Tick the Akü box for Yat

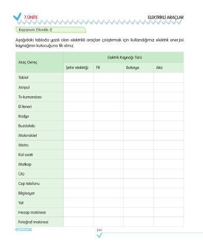click(x=168, y=203)
